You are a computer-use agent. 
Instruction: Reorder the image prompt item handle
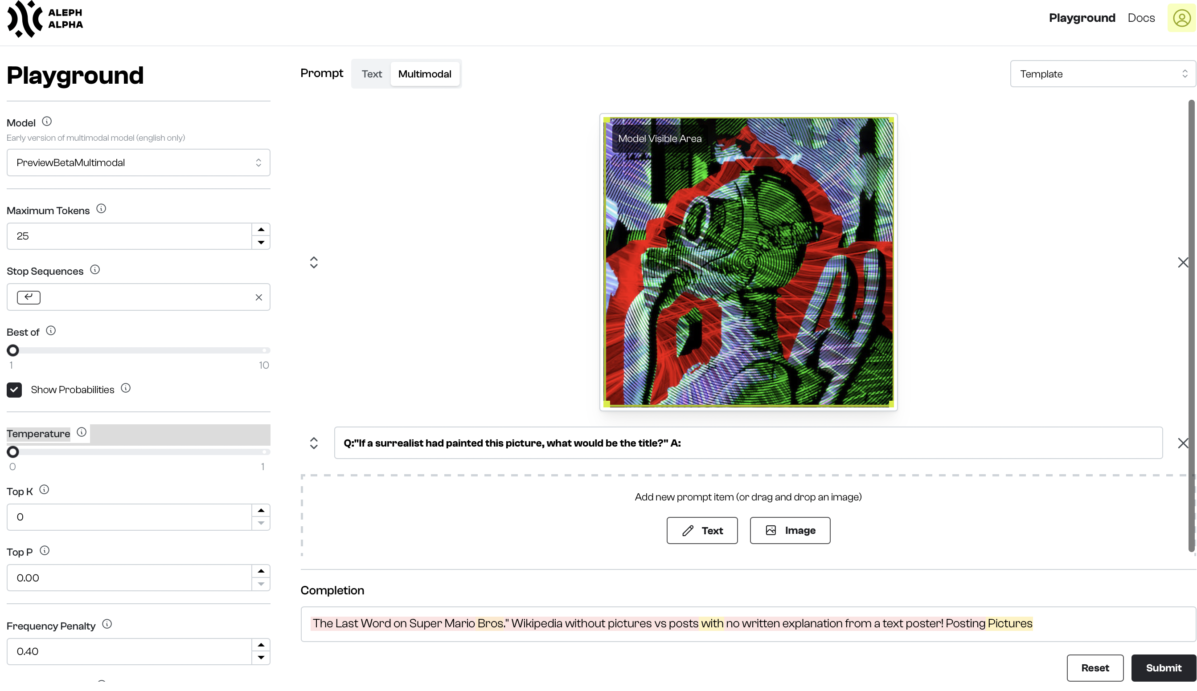[314, 262]
